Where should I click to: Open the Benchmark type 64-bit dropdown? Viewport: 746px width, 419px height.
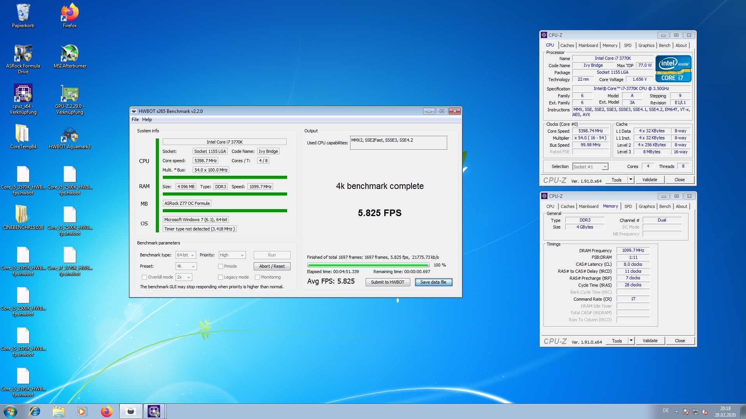click(186, 255)
